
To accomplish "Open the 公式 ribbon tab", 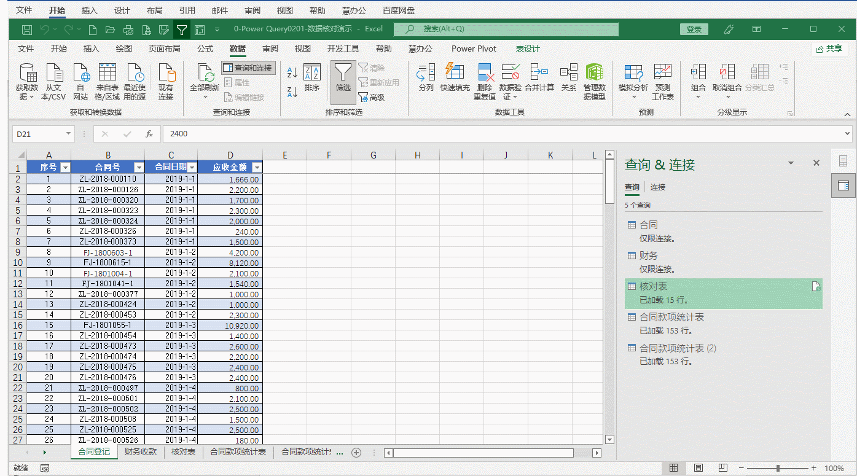I will click(205, 49).
